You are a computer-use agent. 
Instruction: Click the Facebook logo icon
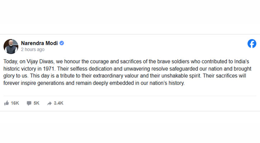(252, 44)
